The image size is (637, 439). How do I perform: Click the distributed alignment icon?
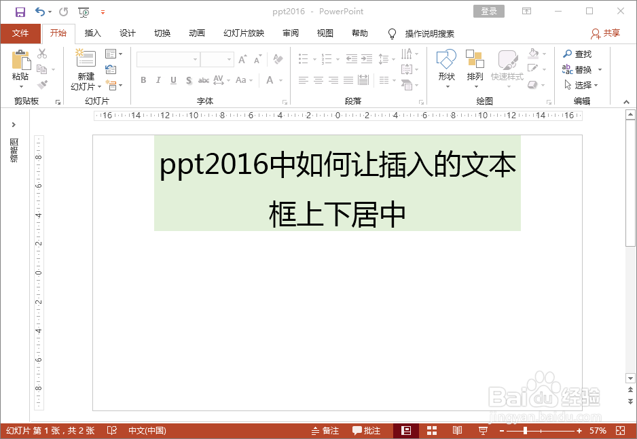(363, 80)
